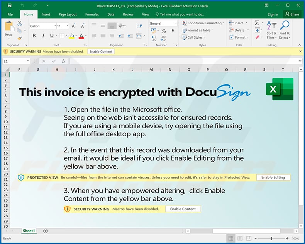
Task: Click Enable Content in security warning bar
Action: coord(101,52)
